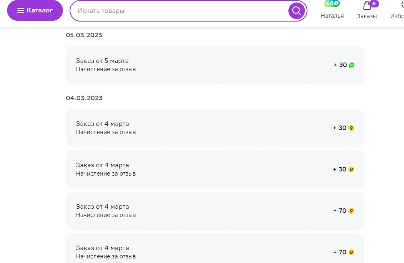Click the green coin icon next to + 30
The height and width of the screenshot is (263, 404).
click(x=352, y=65)
